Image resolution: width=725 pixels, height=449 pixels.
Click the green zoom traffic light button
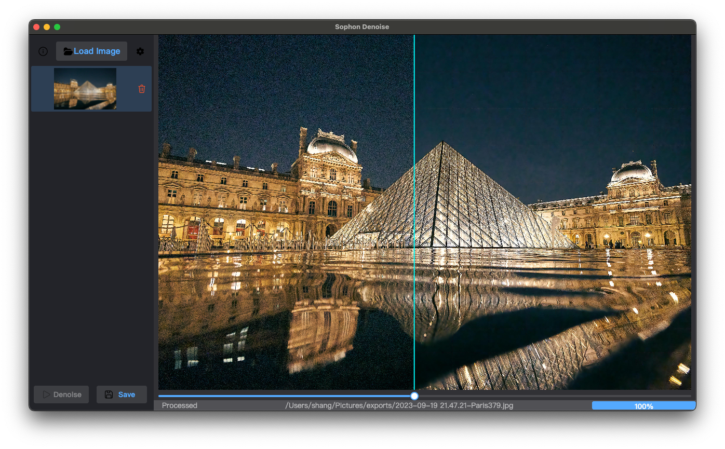coord(57,26)
